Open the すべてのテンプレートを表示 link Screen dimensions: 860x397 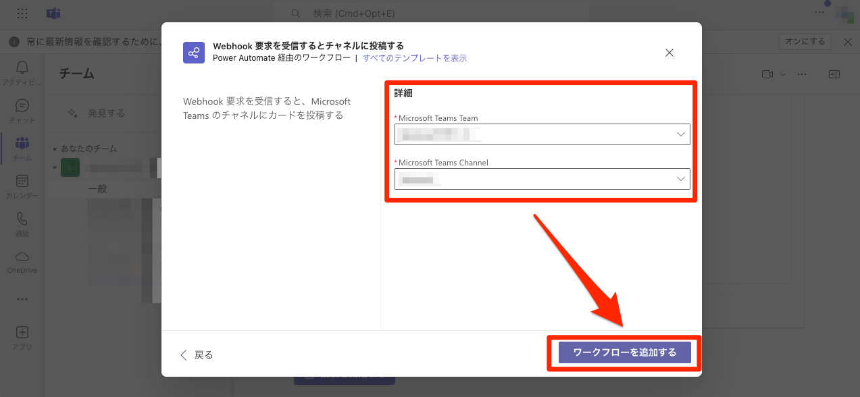(415, 58)
